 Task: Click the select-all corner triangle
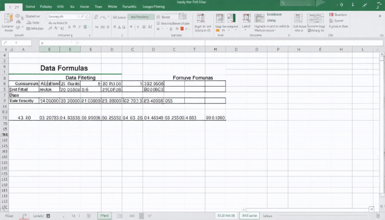[x=12, y=50]
